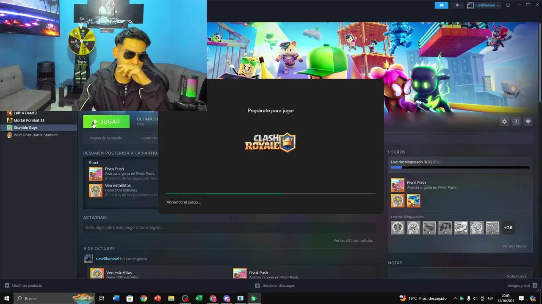Open File Explorer from taskbar
The width and height of the screenshot is (542, 304).
pos(171,299)
